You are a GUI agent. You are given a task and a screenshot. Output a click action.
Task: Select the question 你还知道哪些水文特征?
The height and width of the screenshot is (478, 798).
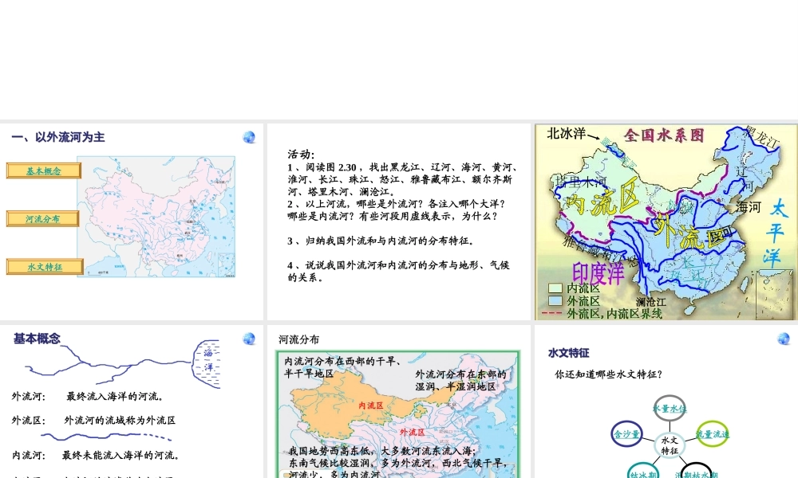[x=608, y=374]
